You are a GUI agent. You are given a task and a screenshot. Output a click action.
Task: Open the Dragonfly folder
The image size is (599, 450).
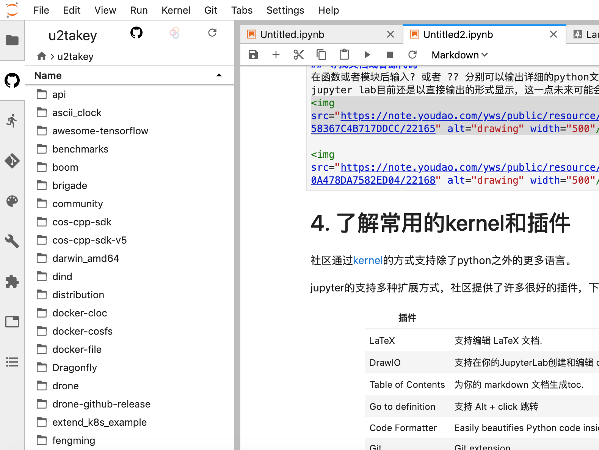(130, 368)
